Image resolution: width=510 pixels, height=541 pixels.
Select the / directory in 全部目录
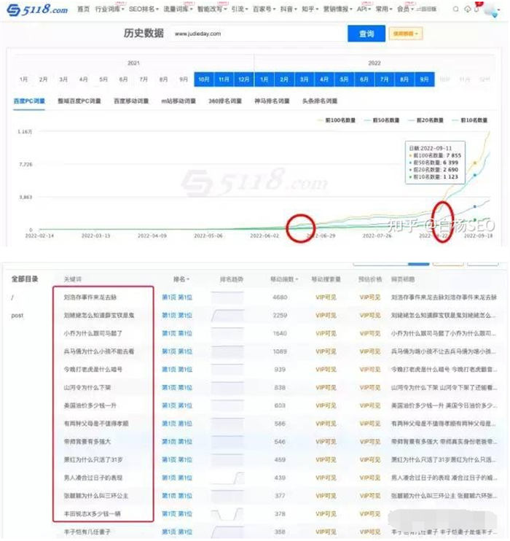12,297
